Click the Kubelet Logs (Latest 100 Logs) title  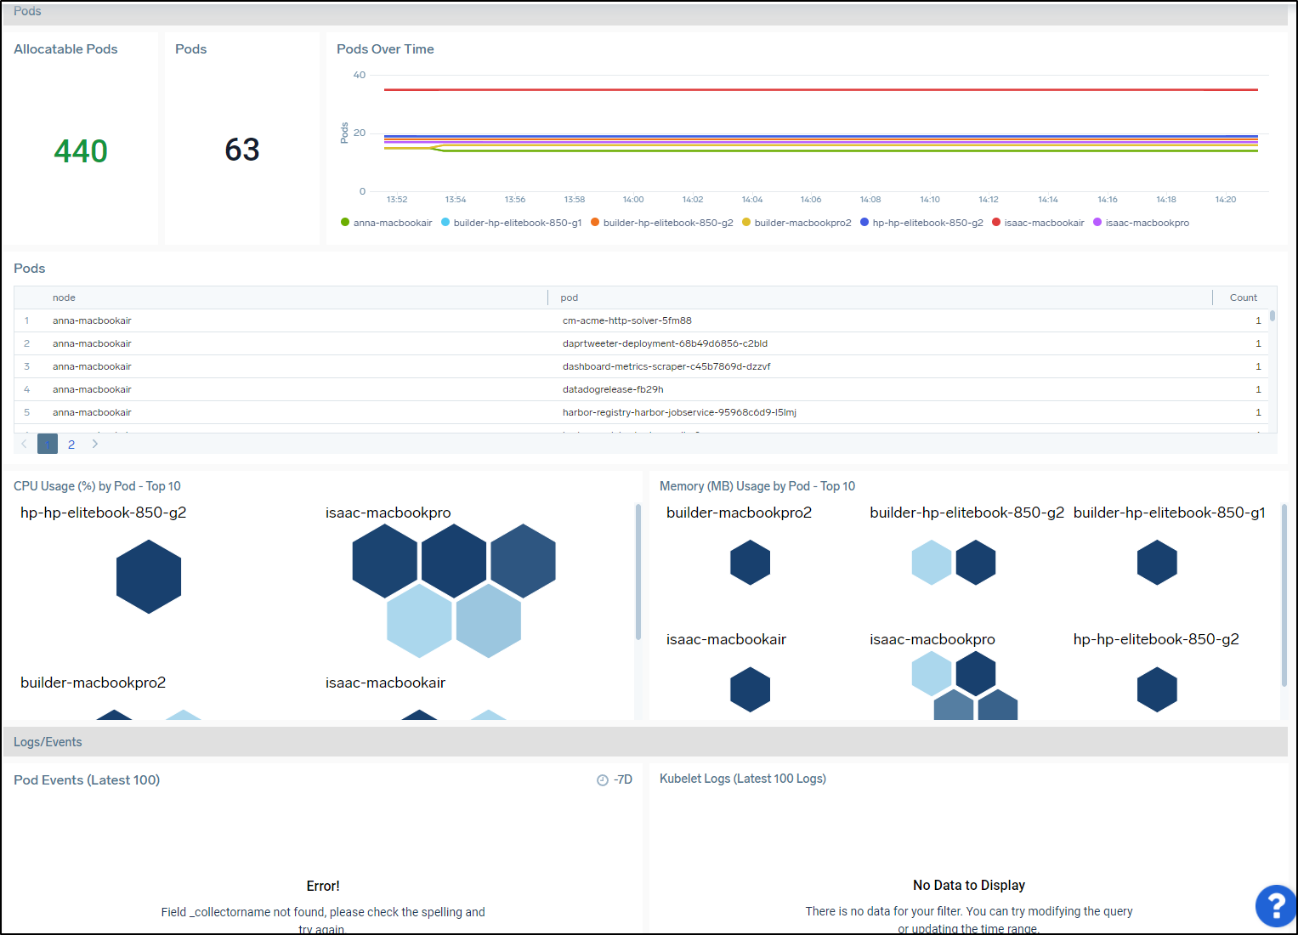(743, 779)
